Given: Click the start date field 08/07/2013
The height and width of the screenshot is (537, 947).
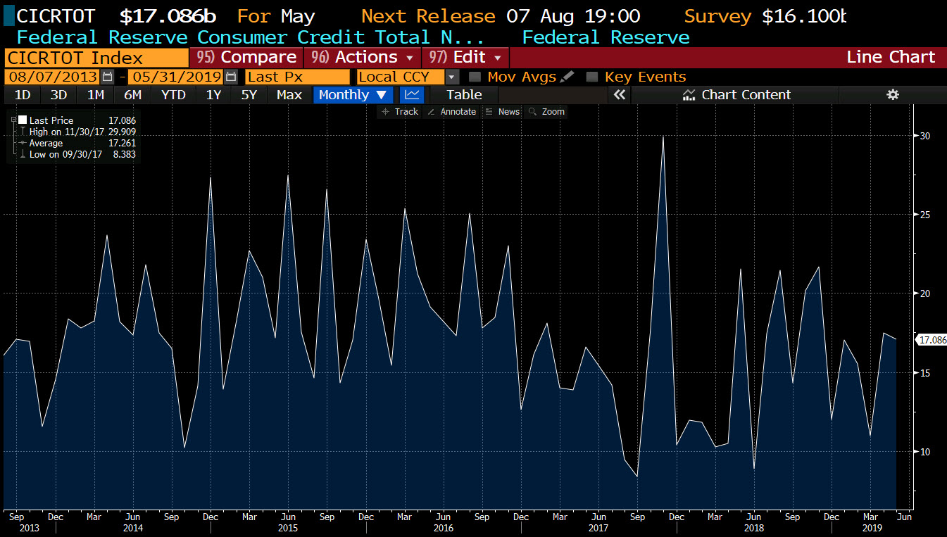Looking at the screenshot, I should 53,77.
